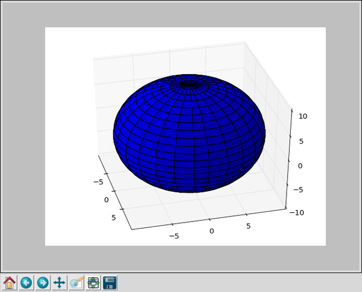362x292 pixels.
Task: Click tick label 0 on the left-side axis
Action: (107, 200)
